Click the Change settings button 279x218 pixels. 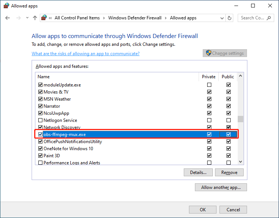point(225,53)
